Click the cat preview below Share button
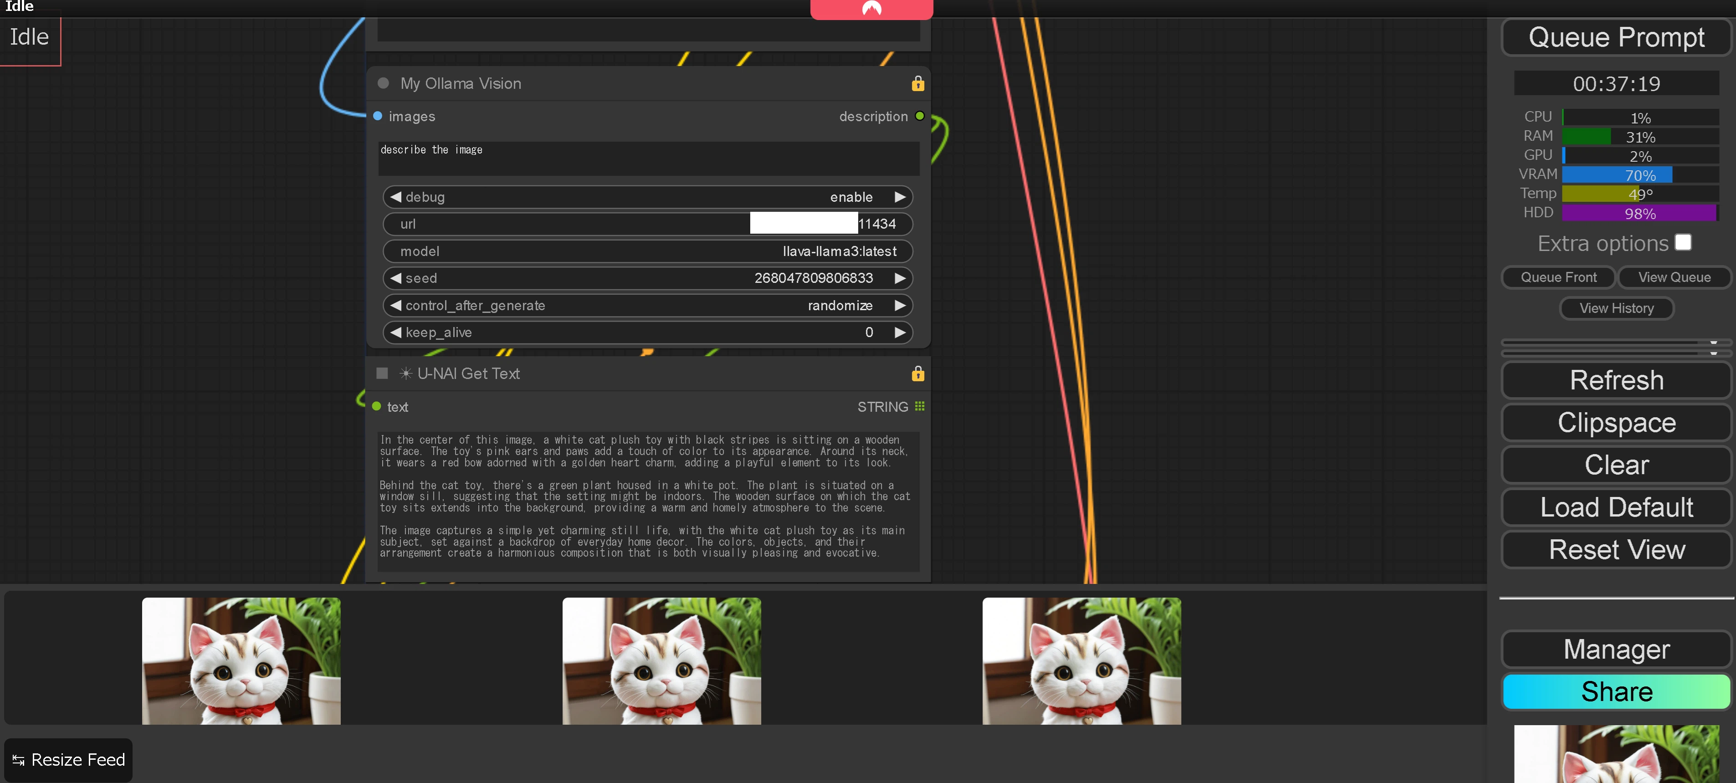The image size is (1736, 783). (1616, 754)
